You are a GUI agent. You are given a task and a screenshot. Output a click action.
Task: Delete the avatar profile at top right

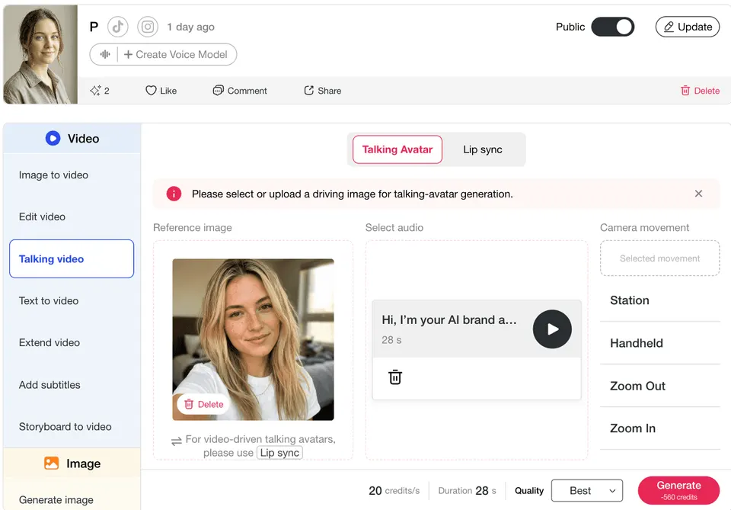click(700, 91)
